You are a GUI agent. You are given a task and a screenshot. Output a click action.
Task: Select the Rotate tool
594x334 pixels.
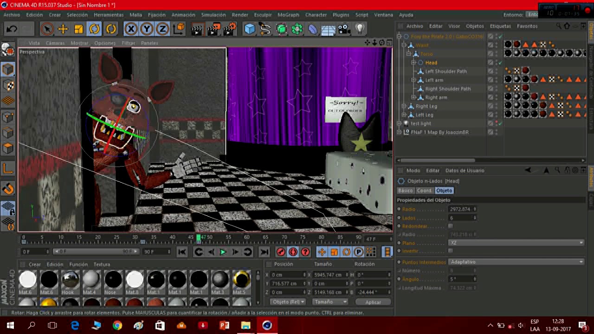95,29
